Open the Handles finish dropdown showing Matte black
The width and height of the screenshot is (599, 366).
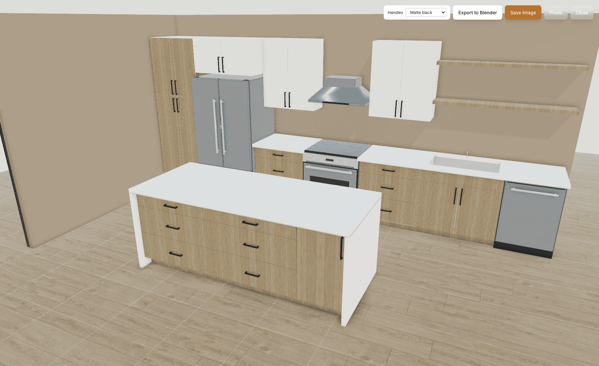coord(426,13)
